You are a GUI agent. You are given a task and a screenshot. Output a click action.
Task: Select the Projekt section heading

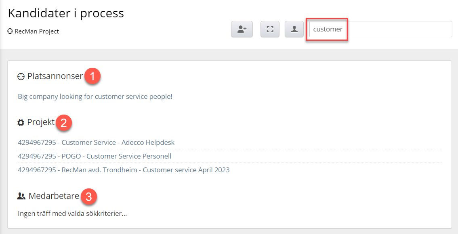(41, 122)
